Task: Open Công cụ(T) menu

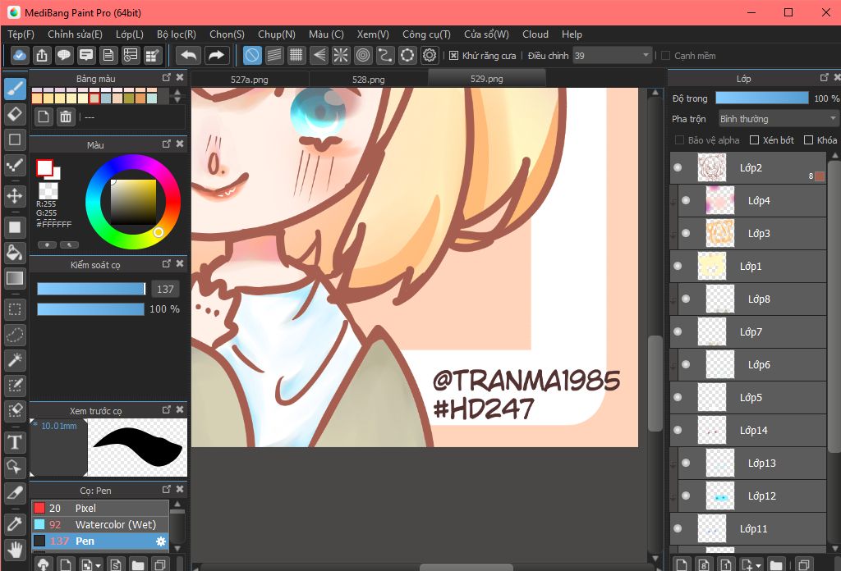Action: point(426,34)
